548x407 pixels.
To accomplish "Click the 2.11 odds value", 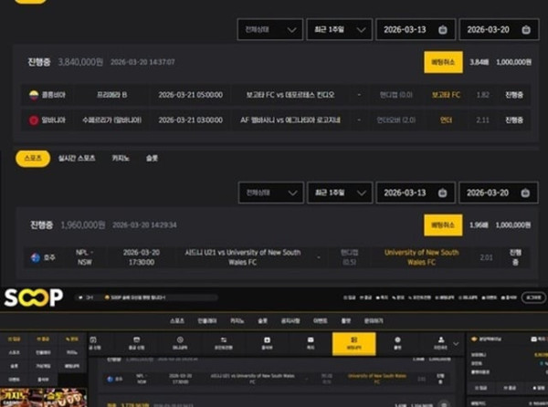I will pyautogui.click(x=482, y=120).
